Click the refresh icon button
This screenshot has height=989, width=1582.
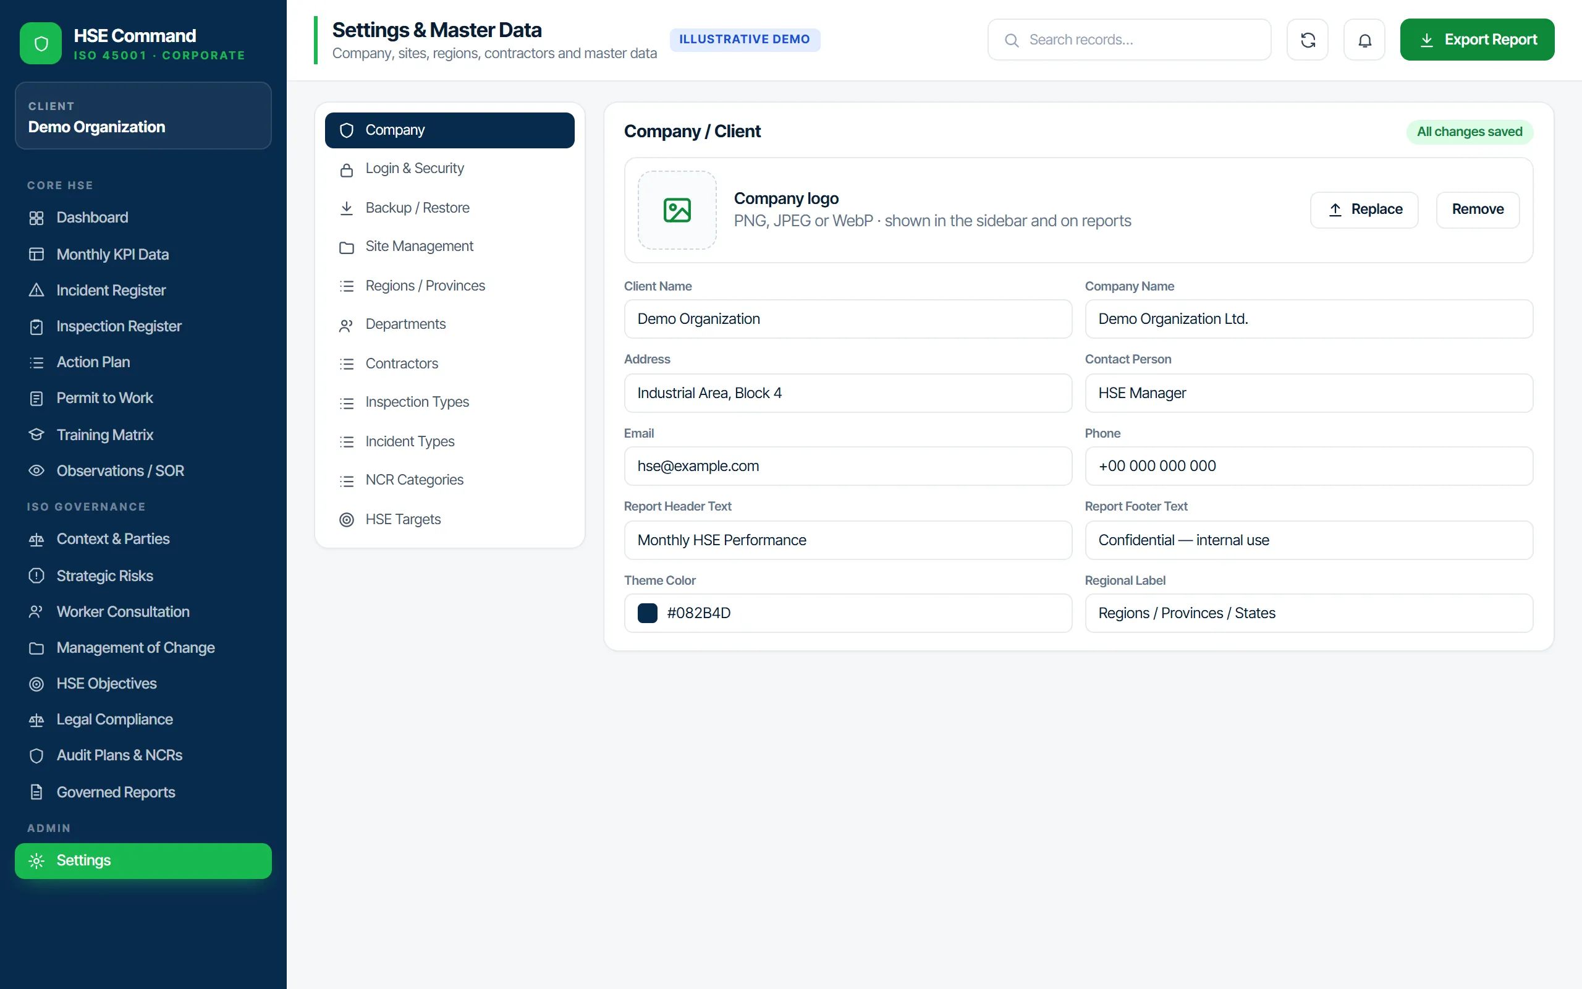coord(1308,40)
